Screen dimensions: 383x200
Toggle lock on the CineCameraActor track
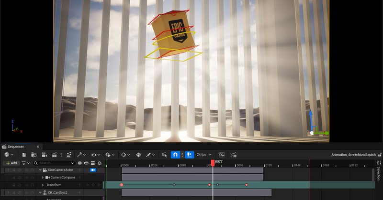[x=14, y=170]
